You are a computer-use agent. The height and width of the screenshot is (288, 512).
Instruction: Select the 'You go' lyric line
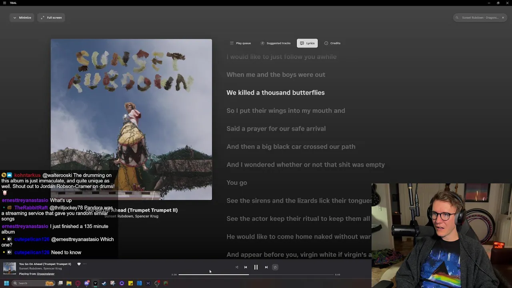[237, 182]
